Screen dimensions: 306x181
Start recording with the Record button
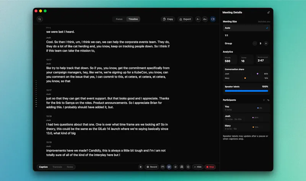click(152, 167)
